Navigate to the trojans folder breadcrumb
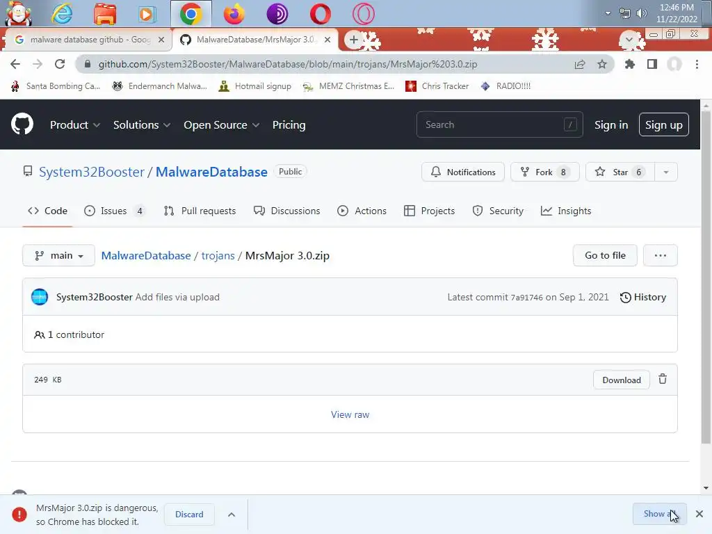This screenshot has height=534, width=712. coord(218,256)
